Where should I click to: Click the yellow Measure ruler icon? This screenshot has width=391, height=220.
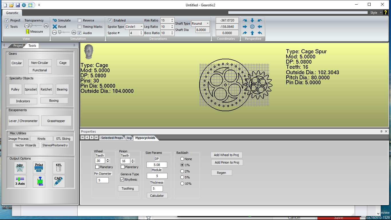28,32
